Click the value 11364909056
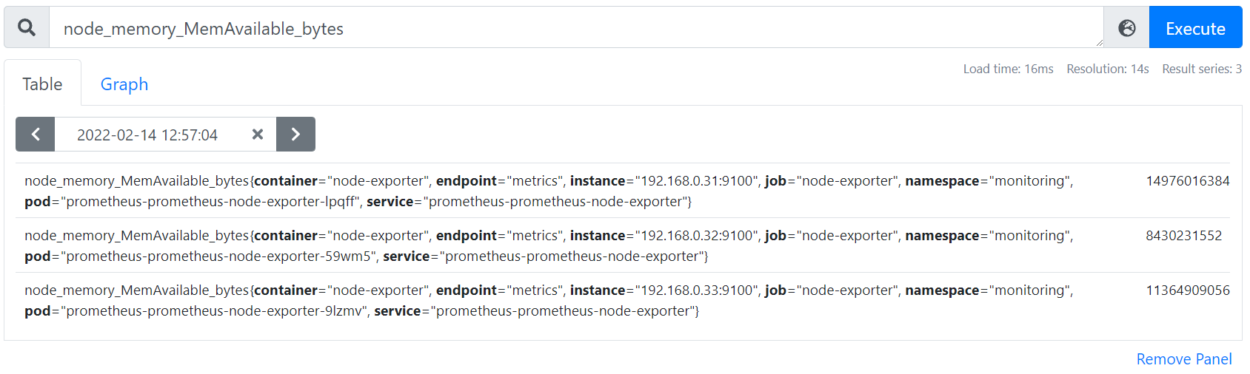The height and width of the screenshot is (374, 1250). (x=1188, y=290)
